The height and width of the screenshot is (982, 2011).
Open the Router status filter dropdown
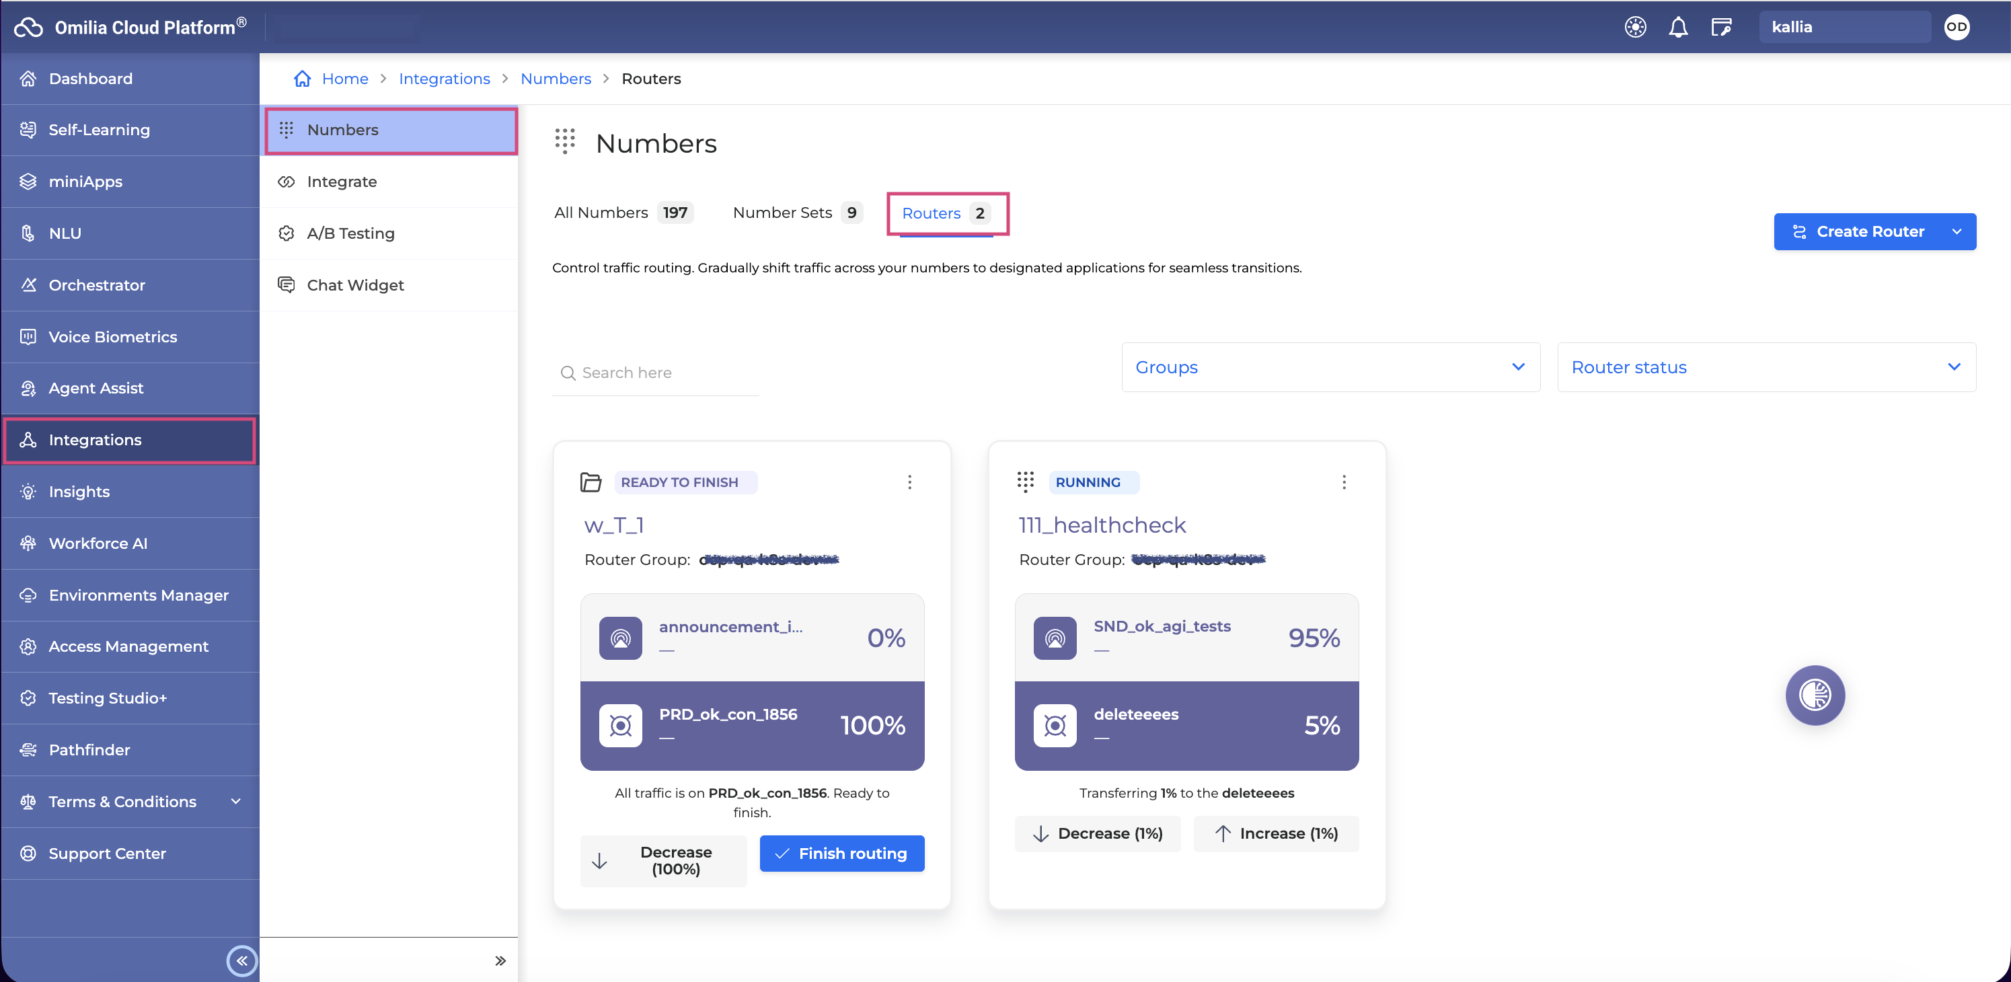coord(1766,368)
